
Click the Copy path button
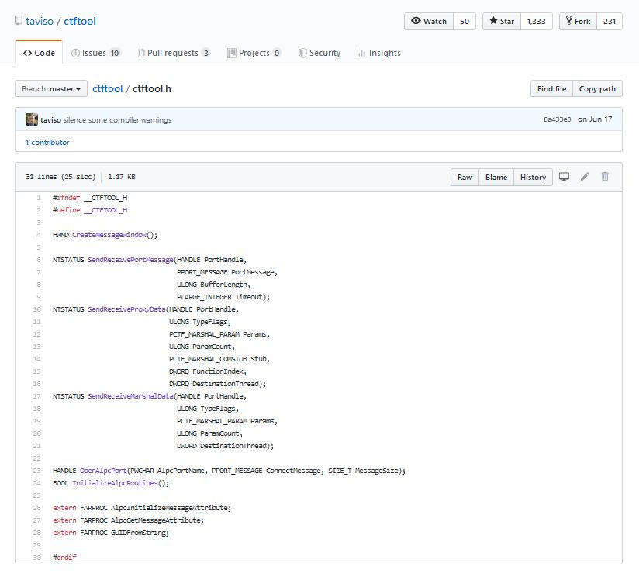tap(597, 89)
